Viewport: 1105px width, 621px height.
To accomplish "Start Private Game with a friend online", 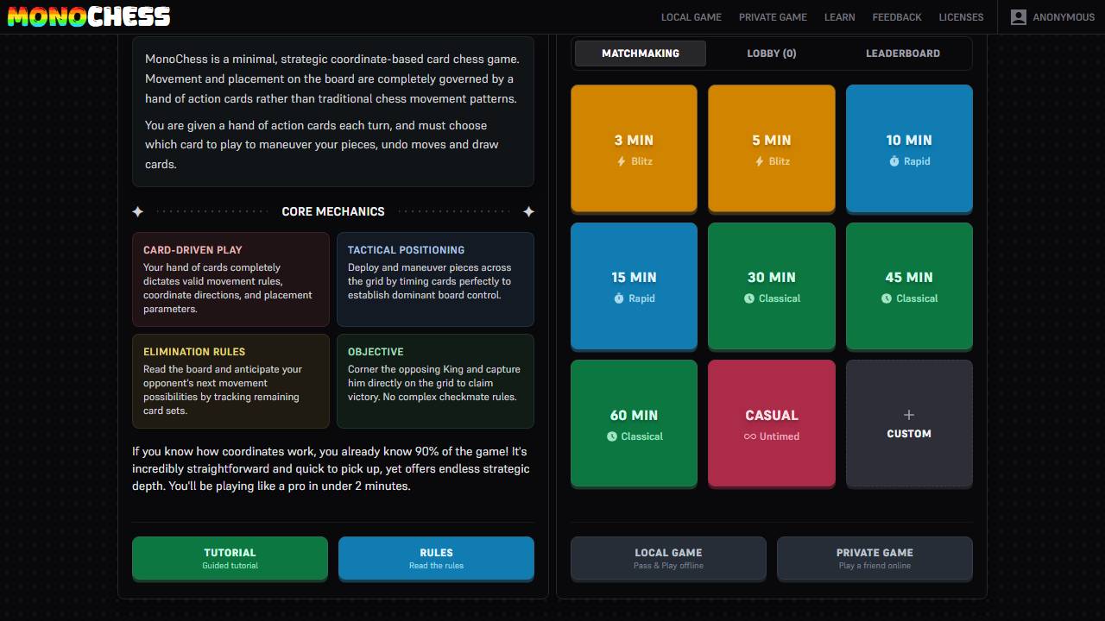I will pos(875,558).
